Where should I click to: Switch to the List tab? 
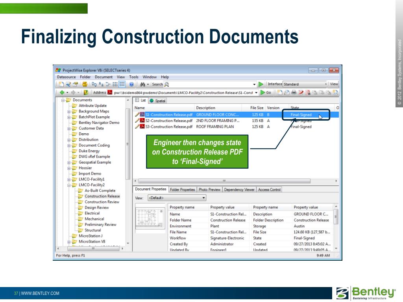[x=140, y=100]
